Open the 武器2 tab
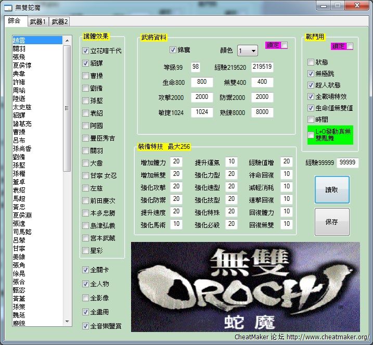Screen dimensions: 373x345 click(x=59, y=21)
